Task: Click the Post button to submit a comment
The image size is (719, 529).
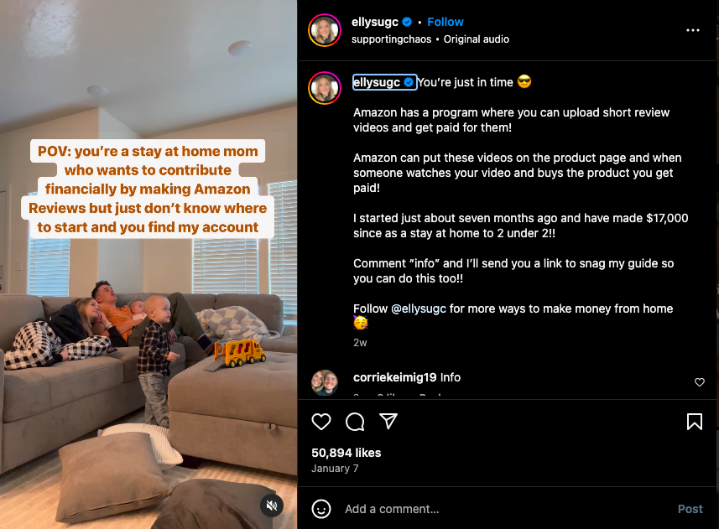Action: coord(690,509)
